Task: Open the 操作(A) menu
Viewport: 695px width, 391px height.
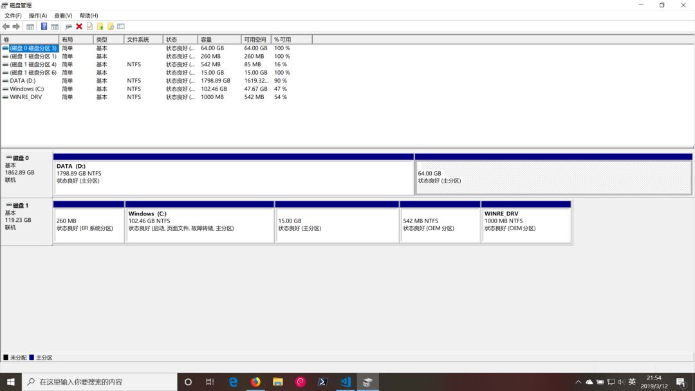Action: (38, 15)
